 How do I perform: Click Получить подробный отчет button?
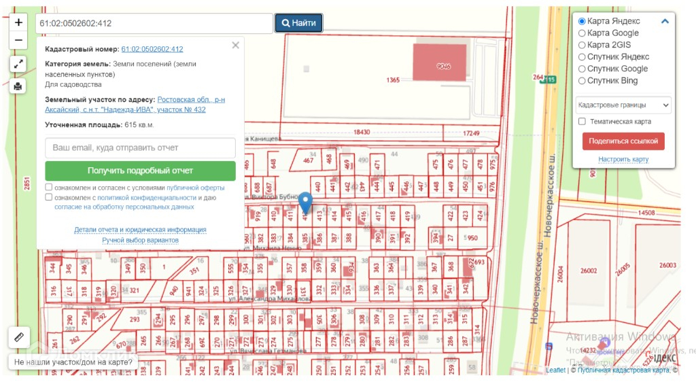(140, 171)
